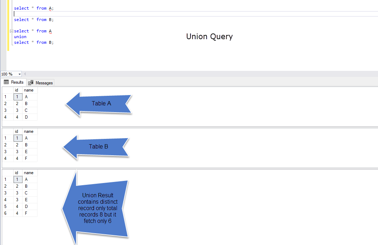Click the select-all corner of Table B grid
This screenshot has height=245, width=378.
pyautogui.click(x=8, y=131)
